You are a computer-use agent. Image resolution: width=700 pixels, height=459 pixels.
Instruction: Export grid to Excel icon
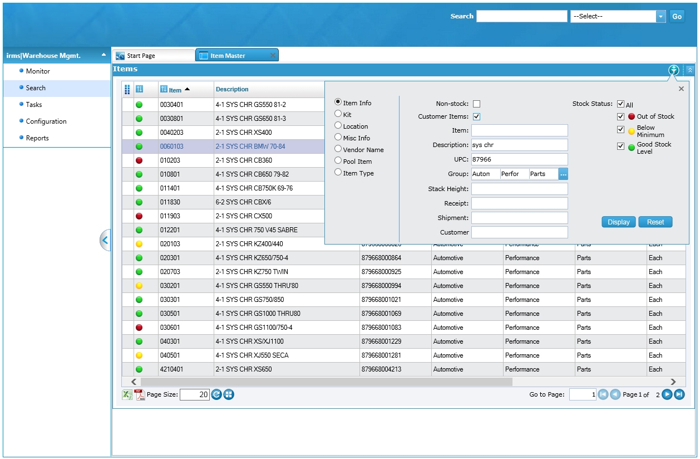[x=127, y=395]
